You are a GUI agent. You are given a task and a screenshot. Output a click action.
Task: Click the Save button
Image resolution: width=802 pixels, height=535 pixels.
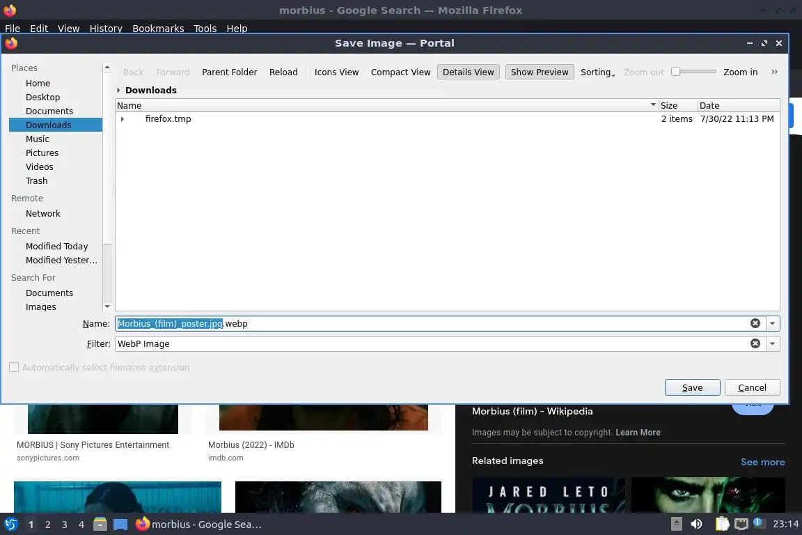(x=693, y=387)
